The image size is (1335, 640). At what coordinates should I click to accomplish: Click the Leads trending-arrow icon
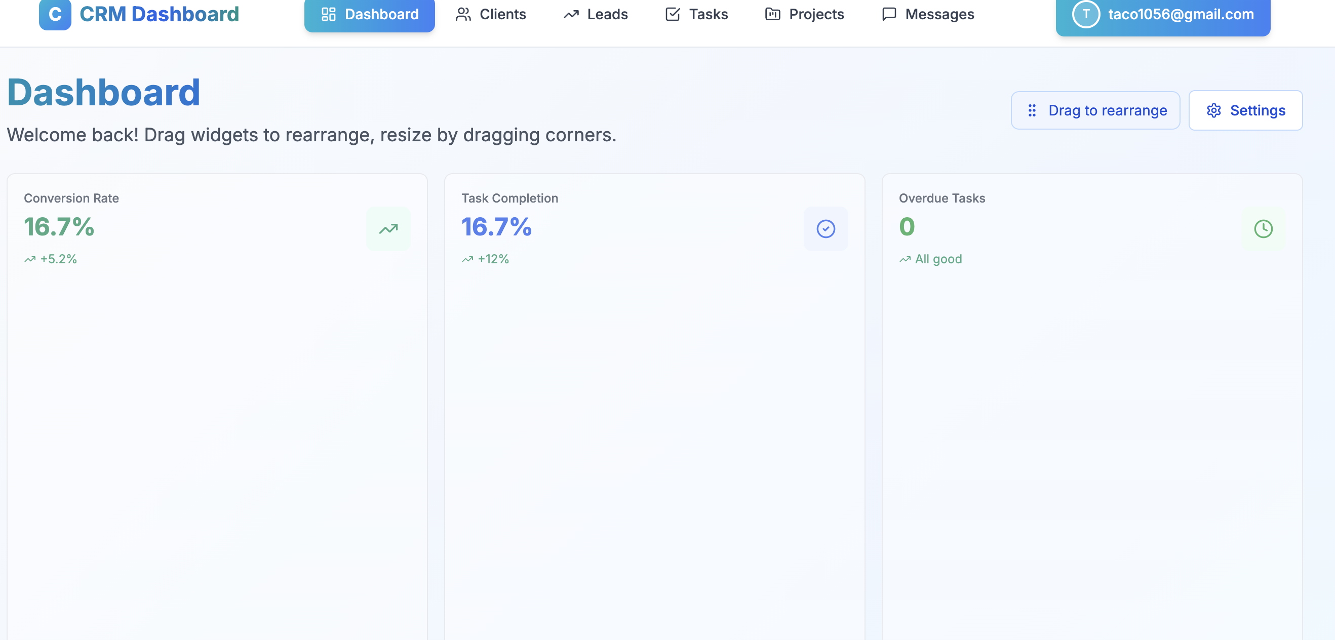pos(571,15)
